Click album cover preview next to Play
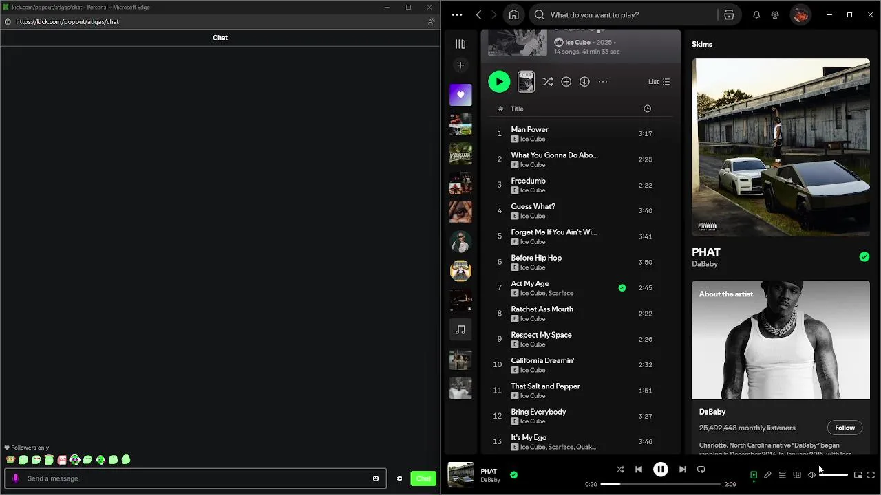 tap(526, 82)
